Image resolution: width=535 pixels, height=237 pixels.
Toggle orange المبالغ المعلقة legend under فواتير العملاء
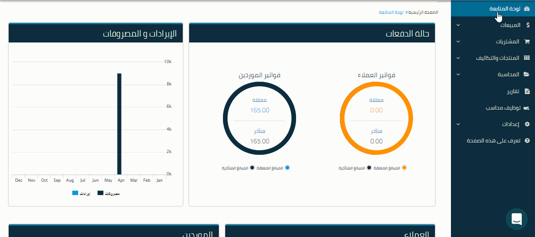(404, 168)
